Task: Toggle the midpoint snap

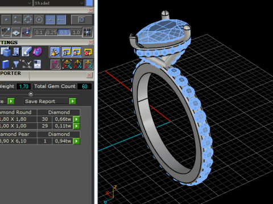Action: pos(50,19)
